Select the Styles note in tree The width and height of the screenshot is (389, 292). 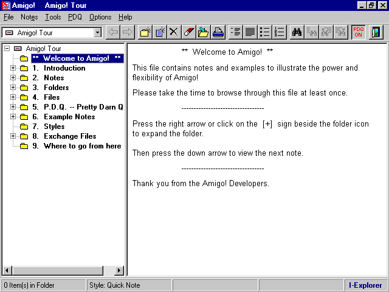pos(53,127)
